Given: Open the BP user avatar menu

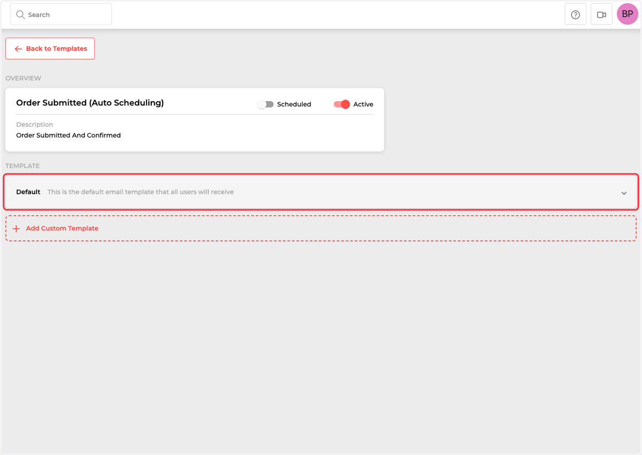Looking at the screenshot, I should pos(628,14).
